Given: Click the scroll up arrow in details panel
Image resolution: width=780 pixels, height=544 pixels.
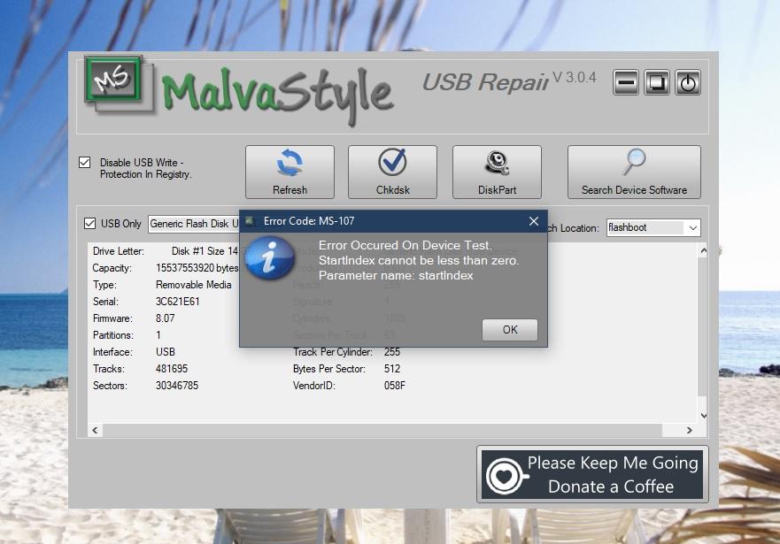Looking at the screenshot, I should click(703, 251).
